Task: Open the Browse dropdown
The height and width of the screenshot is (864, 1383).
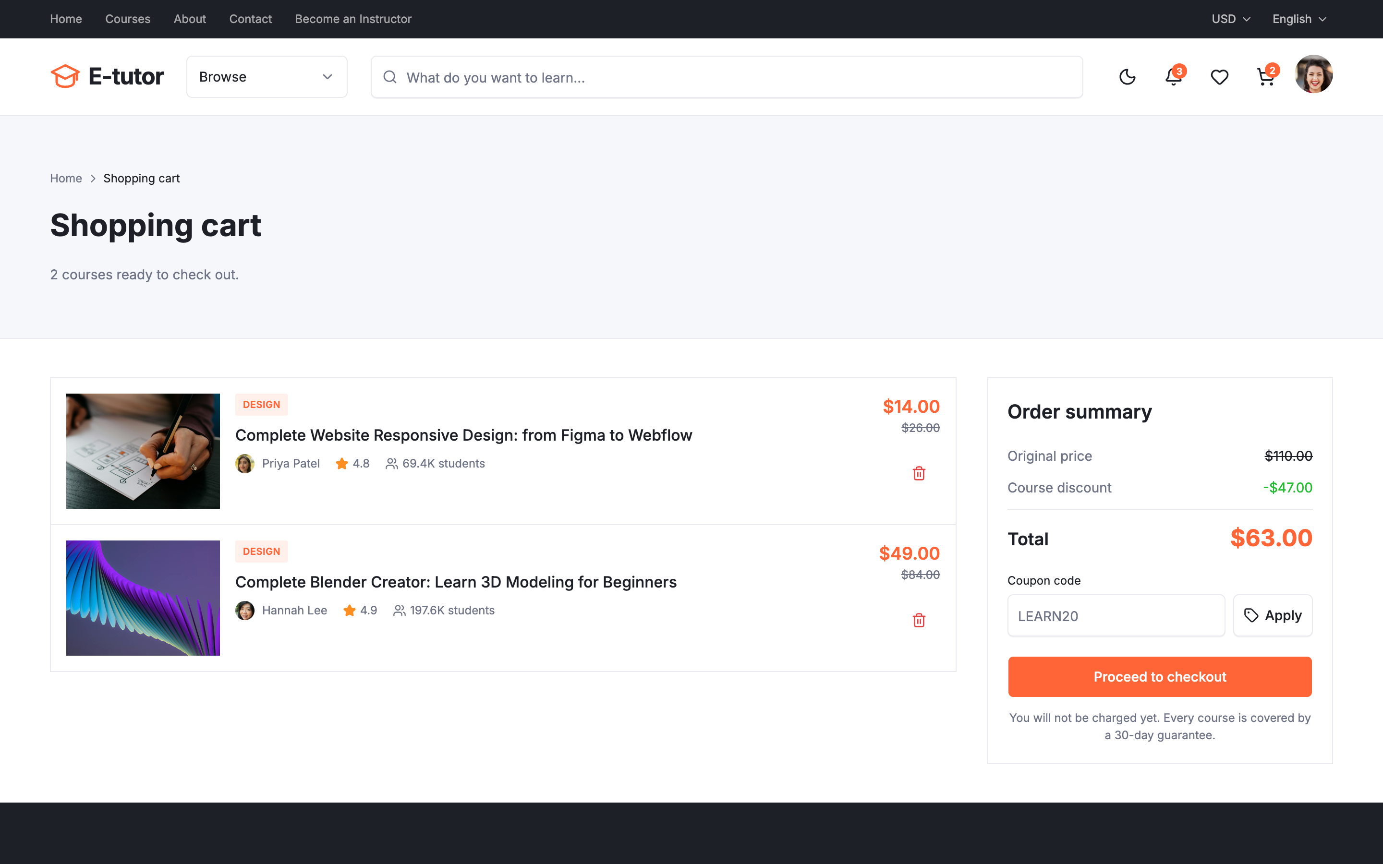Action: click(267, 77)
